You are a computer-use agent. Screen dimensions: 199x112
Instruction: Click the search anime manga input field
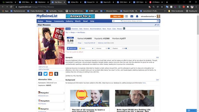click(140, 21)
